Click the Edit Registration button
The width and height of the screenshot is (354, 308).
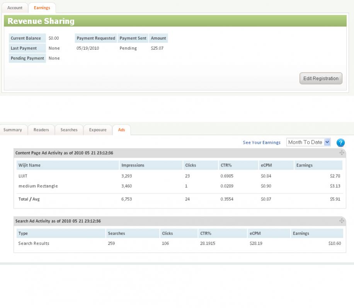coord(320,78)
